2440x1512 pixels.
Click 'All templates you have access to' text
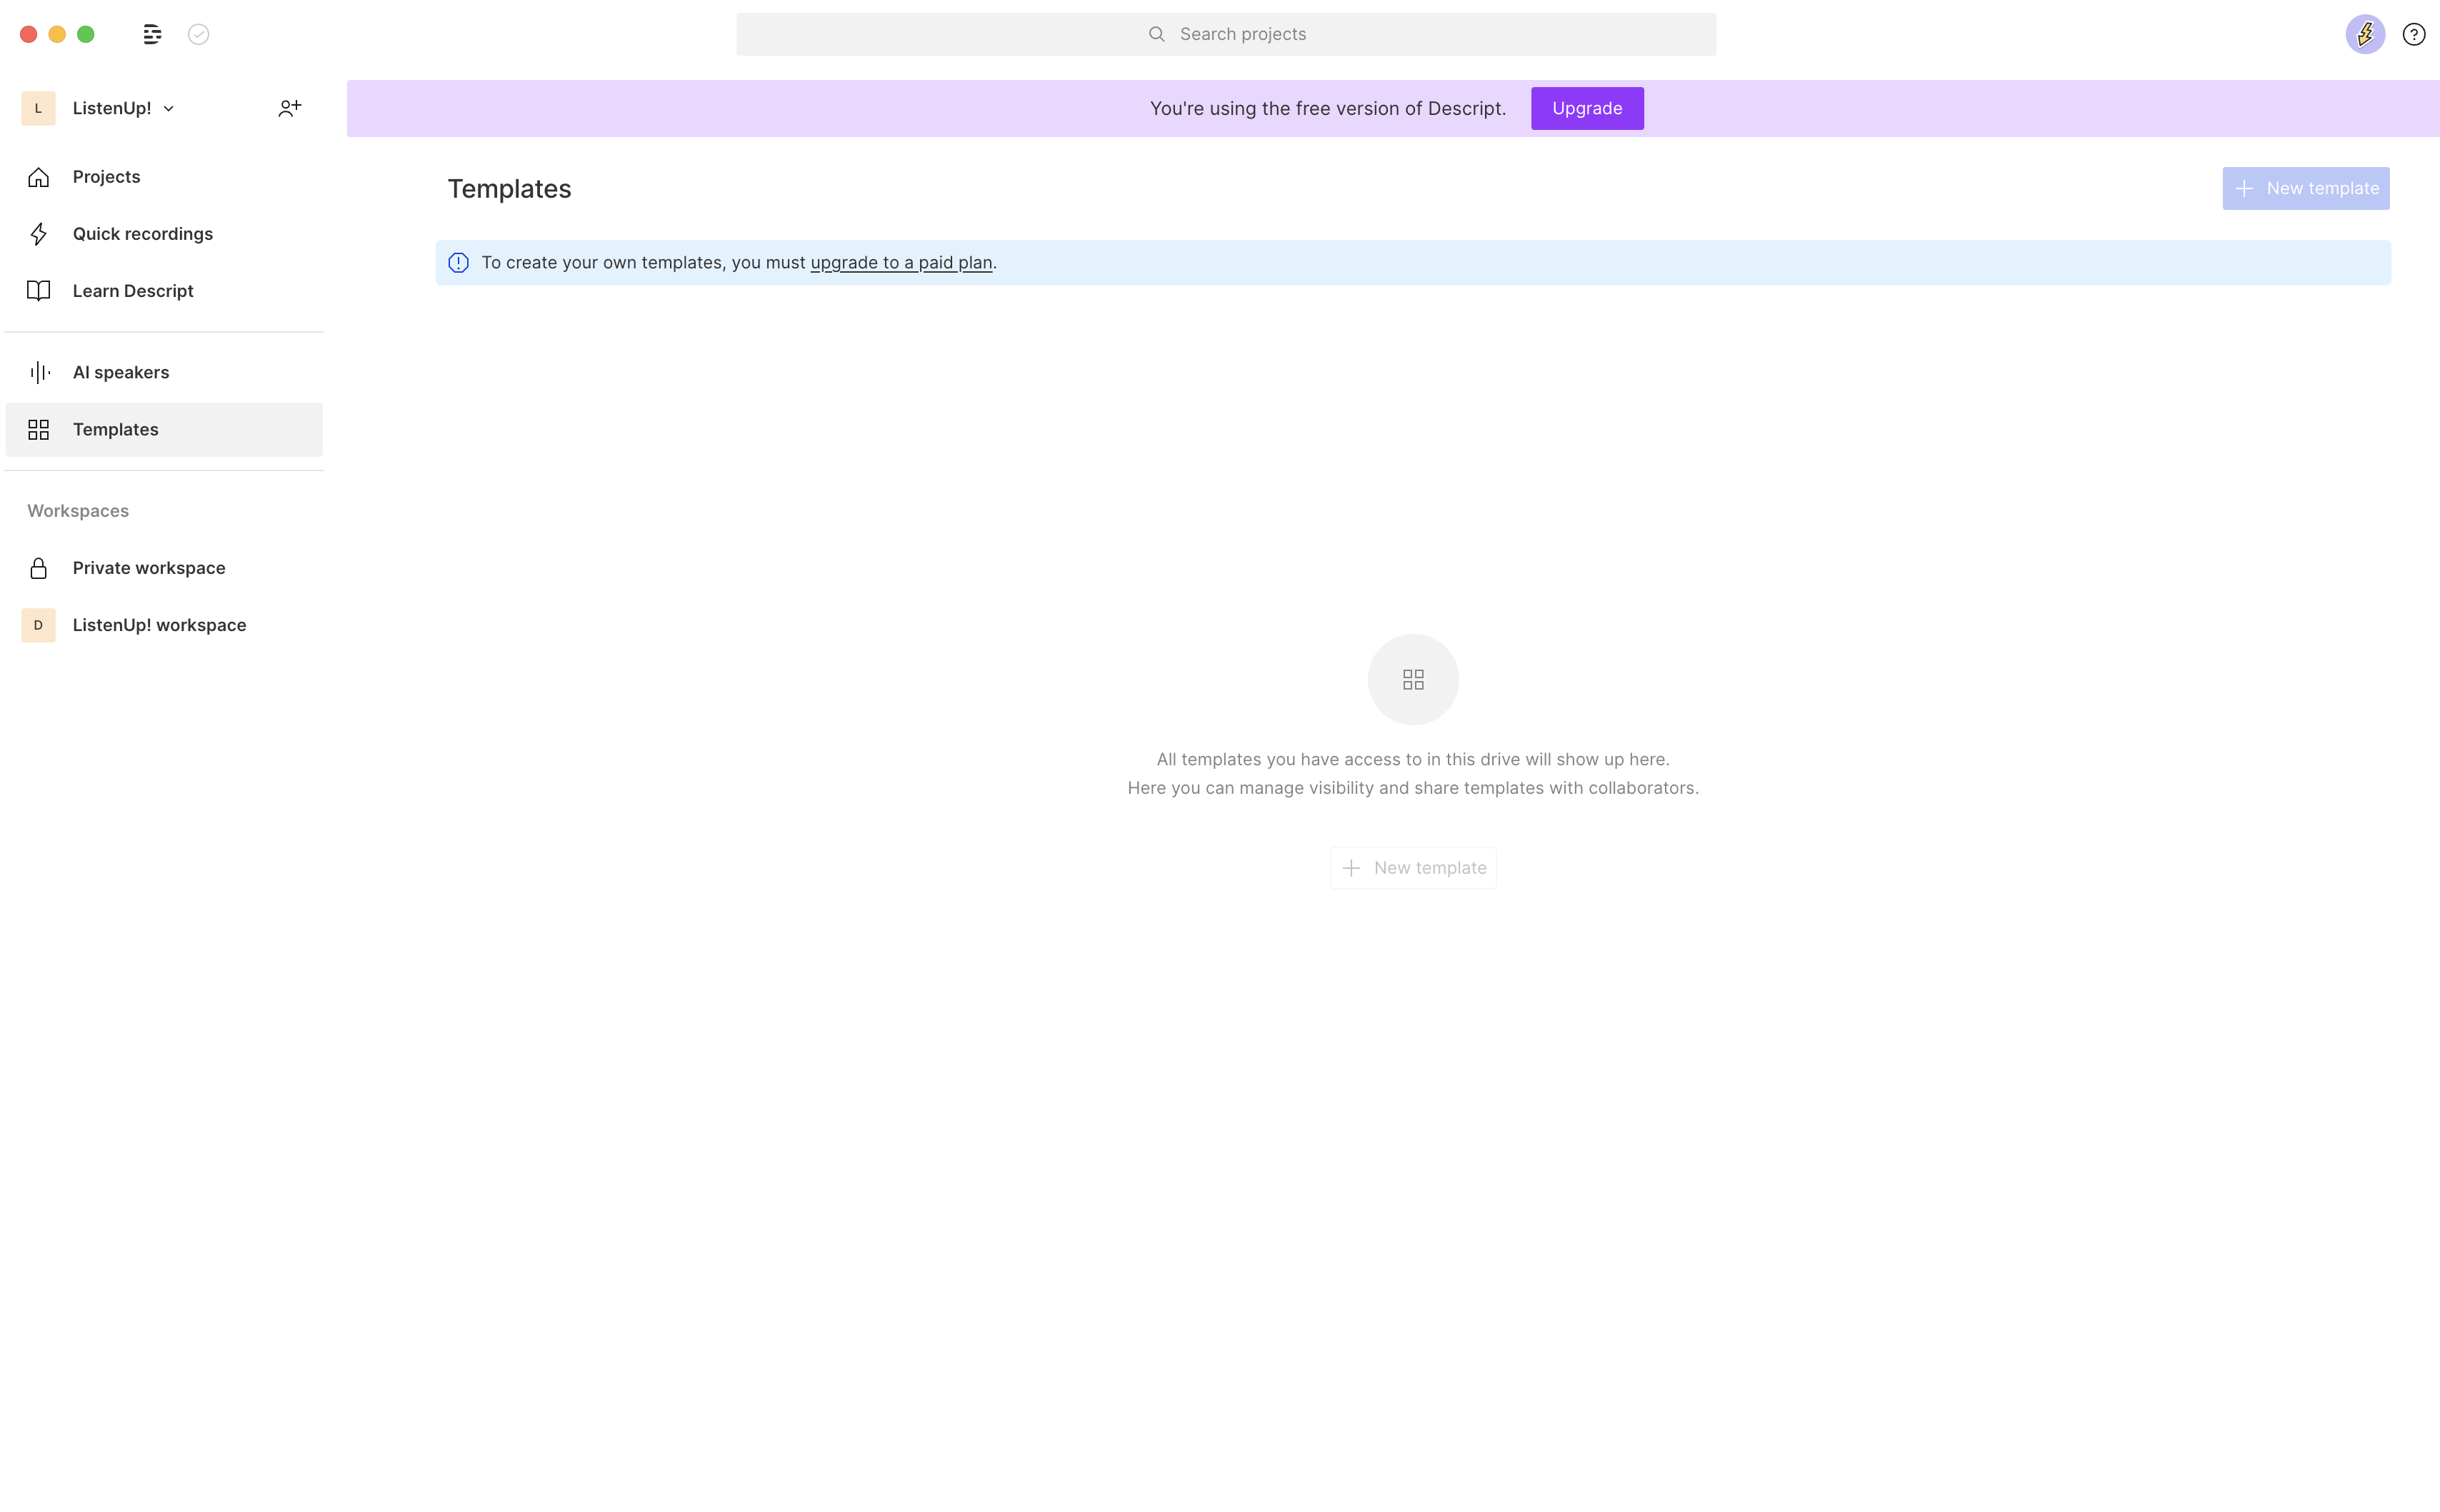click(x=1413, y=760)
